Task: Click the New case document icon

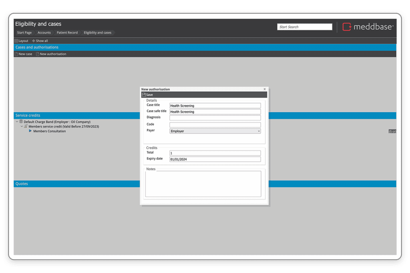Action: 16,54
